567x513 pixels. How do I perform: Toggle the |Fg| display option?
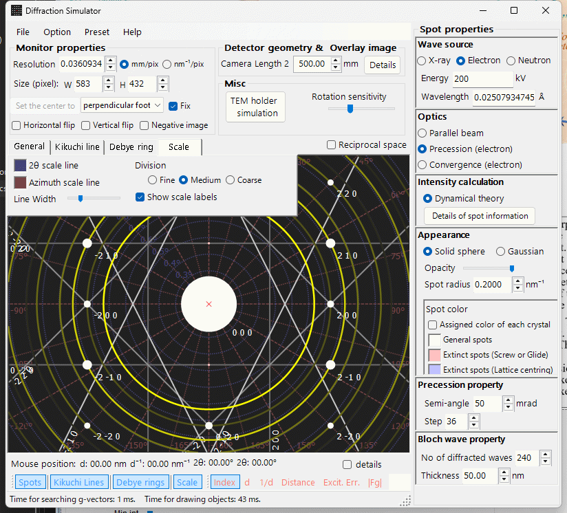(x=375, y=482)
